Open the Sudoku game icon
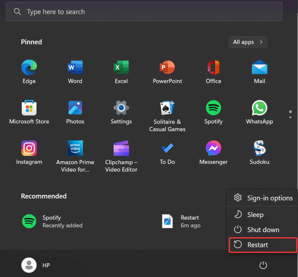The image size is (298, 277). coord(259,148)
